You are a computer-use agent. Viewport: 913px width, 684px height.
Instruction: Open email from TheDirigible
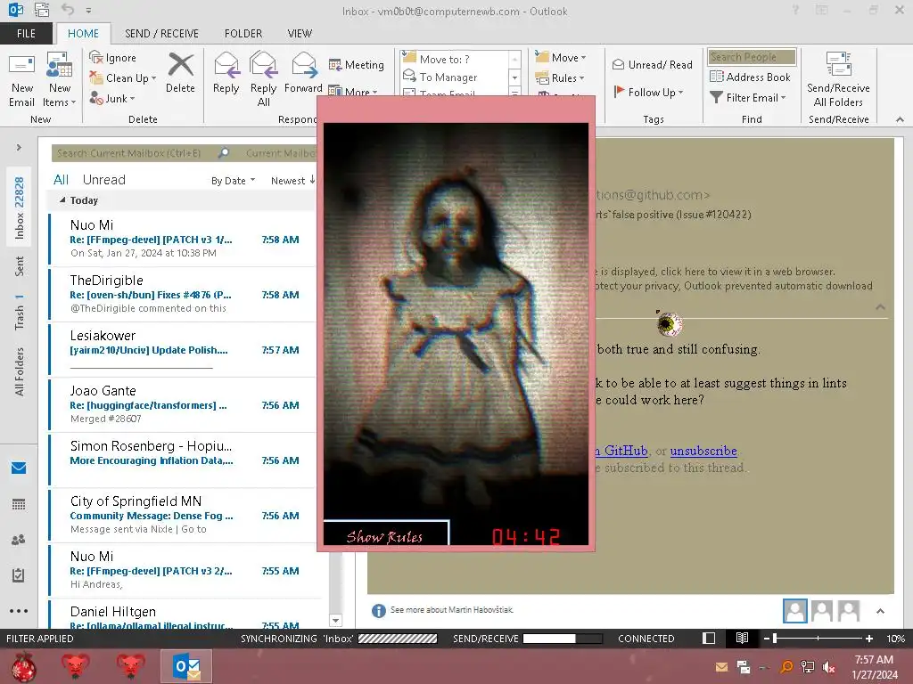tap(182, 294)
